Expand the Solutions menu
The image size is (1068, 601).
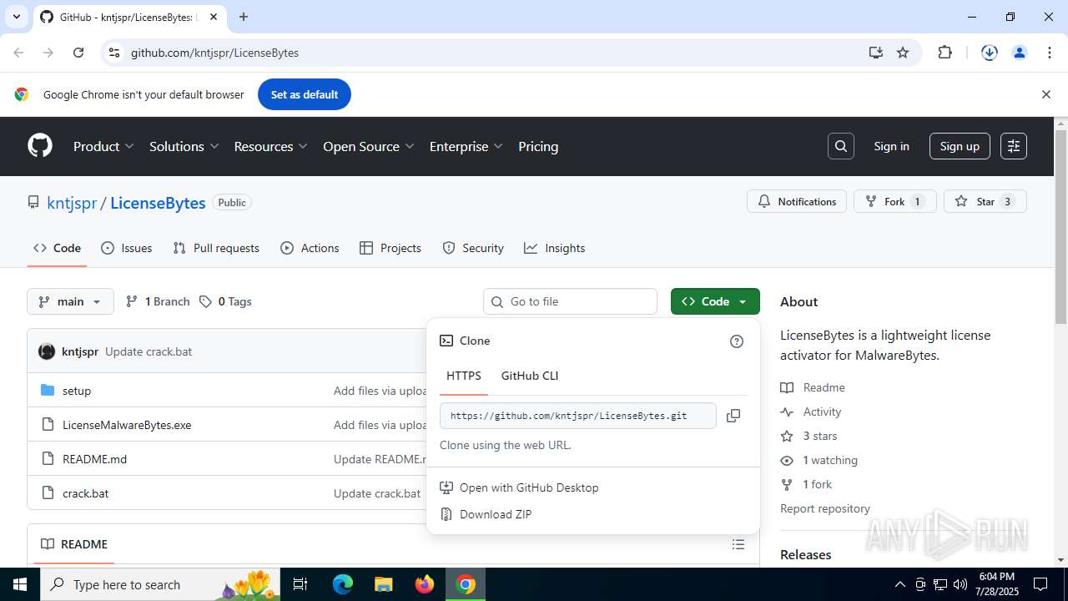click(184, 146)
